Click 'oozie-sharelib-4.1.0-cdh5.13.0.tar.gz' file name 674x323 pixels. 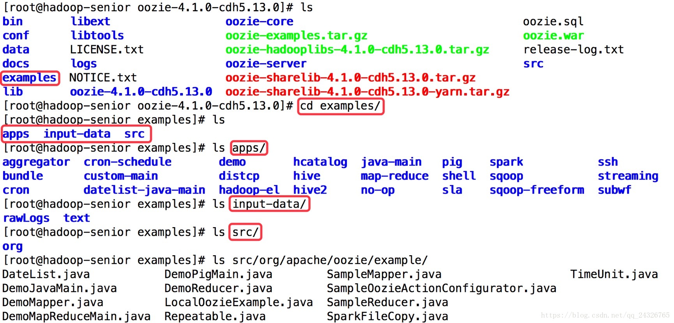(350, 78)
